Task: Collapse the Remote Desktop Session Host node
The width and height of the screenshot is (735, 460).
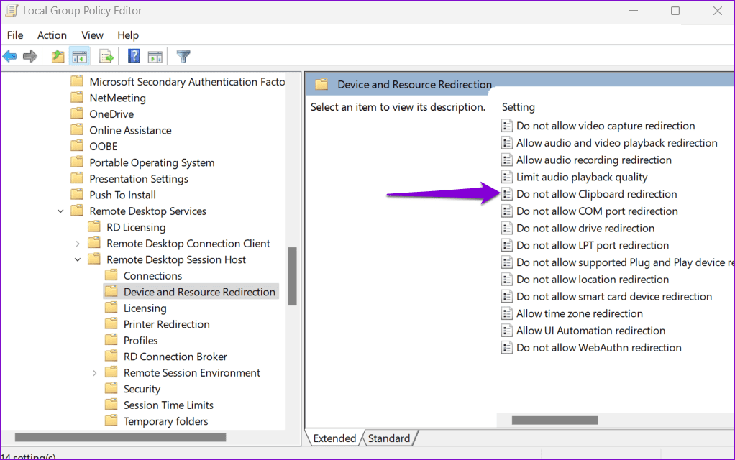Action: click(78, 259)
